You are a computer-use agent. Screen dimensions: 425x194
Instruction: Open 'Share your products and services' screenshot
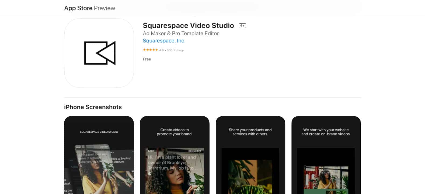[x=250, y=155]
